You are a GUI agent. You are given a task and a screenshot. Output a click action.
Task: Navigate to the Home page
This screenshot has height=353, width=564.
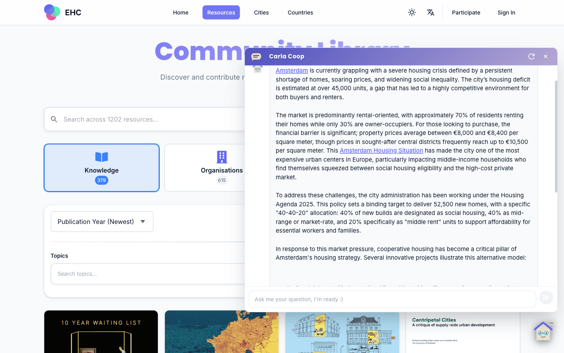pyautogui.click(x=181, y=12)
